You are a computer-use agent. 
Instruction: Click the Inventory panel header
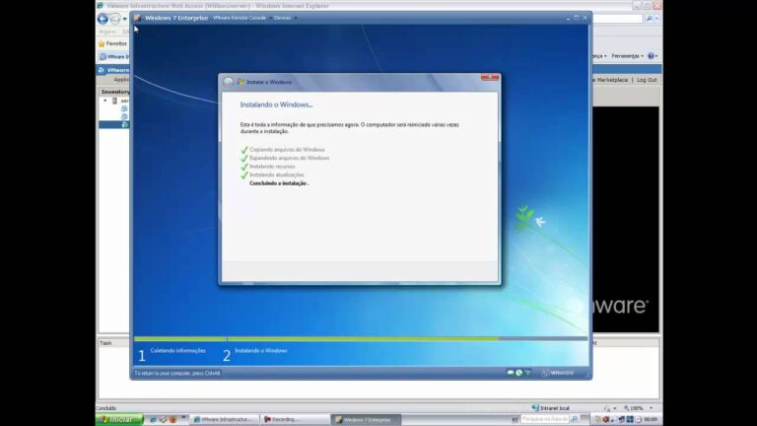[115, 92]
